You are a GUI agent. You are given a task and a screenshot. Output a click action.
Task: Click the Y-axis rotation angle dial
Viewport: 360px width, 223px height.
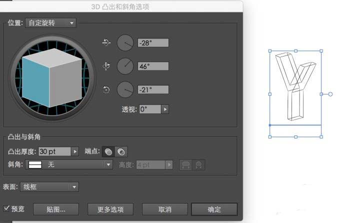point(125,66)
